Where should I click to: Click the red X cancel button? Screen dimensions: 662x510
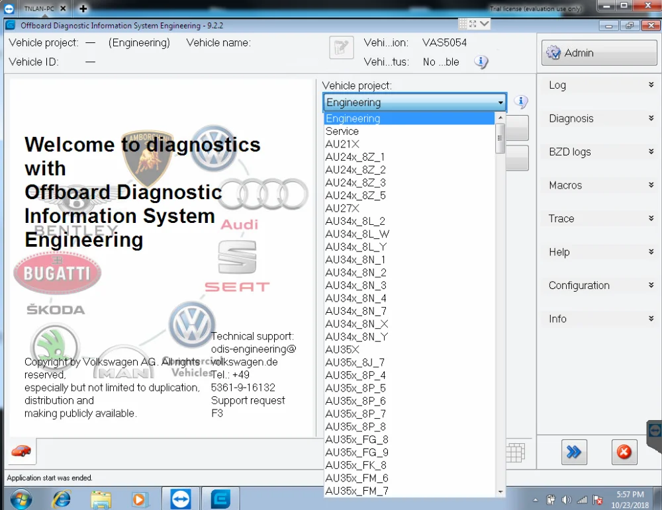624,452
